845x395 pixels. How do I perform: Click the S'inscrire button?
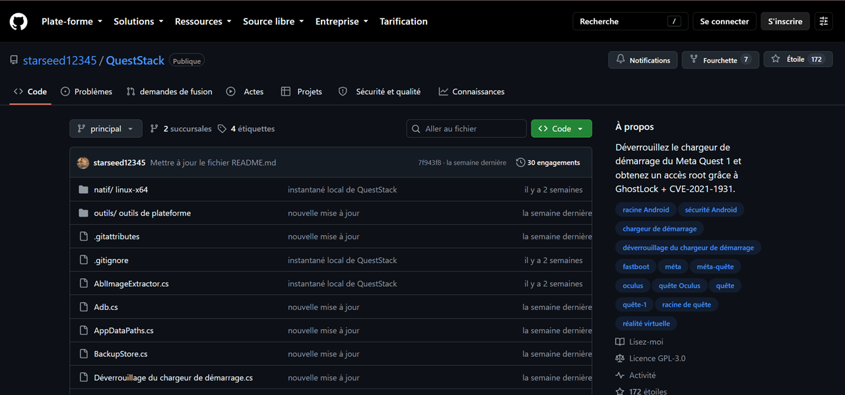[785, 21]
